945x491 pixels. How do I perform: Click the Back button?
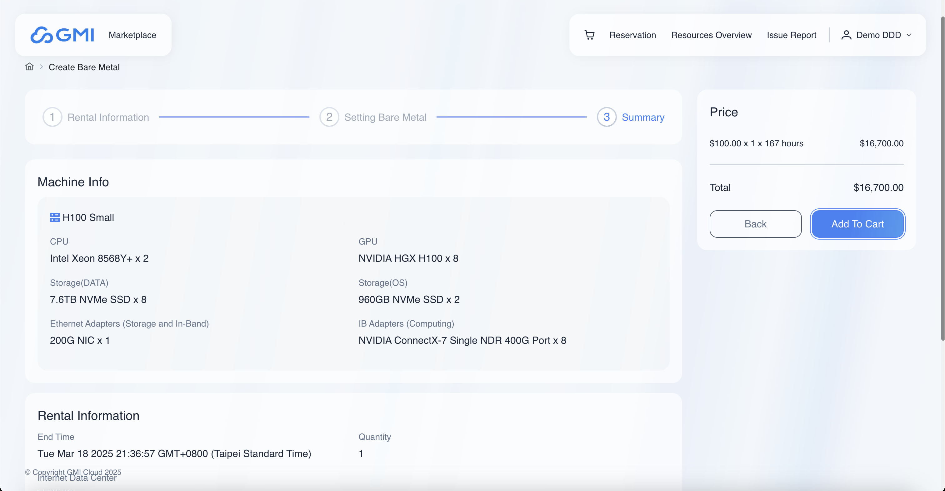click(x=755, y=224)
